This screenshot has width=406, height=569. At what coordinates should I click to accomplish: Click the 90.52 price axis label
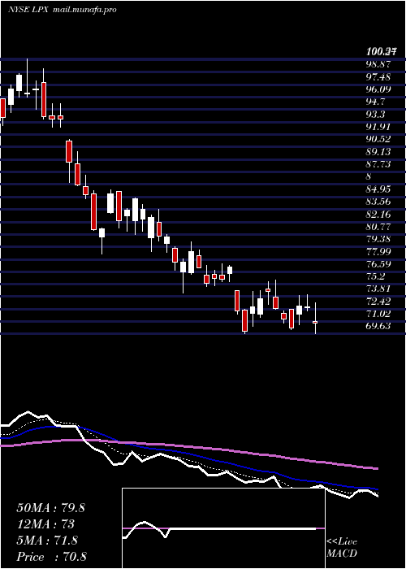[x=378, y=139]
